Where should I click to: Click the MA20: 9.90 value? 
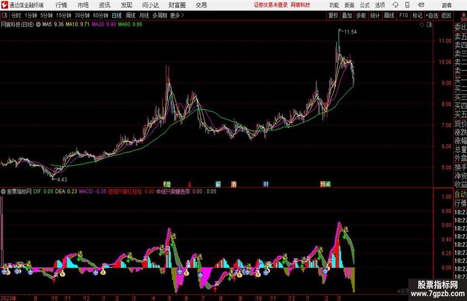(104, 25)
